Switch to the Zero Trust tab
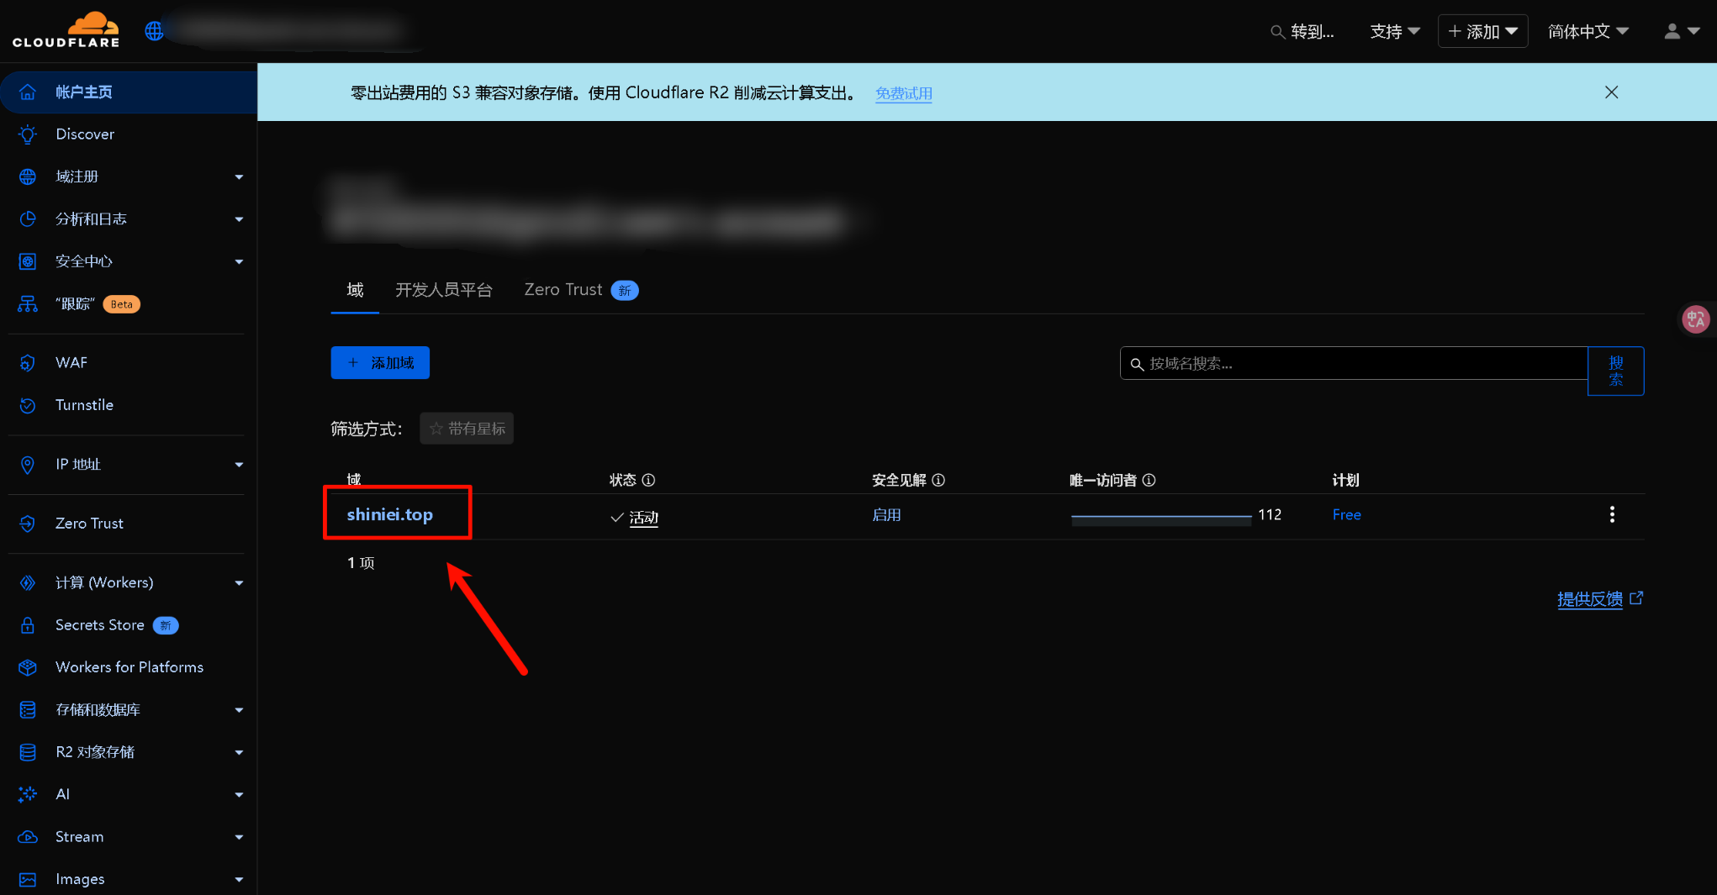 [x=581, y=290]
